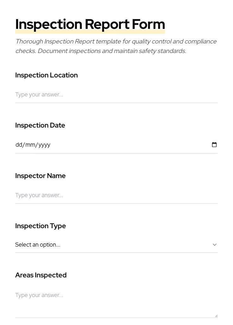
Task: Select the calendar widget icon on the date row
Action: click(x=214, y=145)
